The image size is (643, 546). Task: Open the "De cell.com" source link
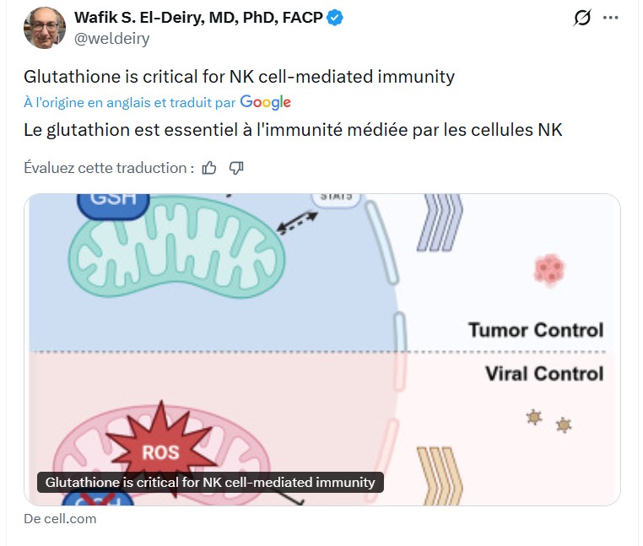pyautogui.click(x=60, y=518)
